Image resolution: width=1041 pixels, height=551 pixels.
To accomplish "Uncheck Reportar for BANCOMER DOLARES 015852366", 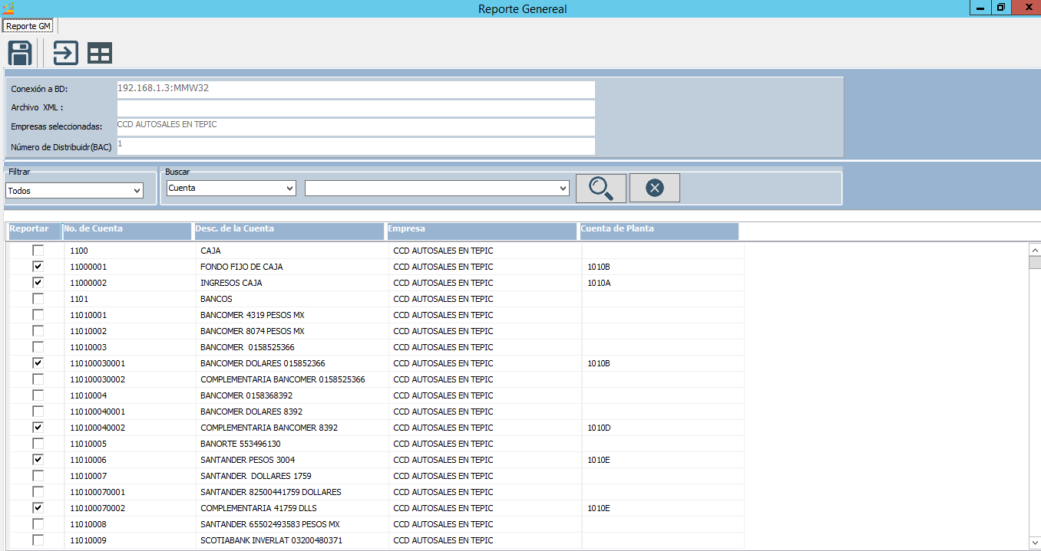I will pos(38,363).
